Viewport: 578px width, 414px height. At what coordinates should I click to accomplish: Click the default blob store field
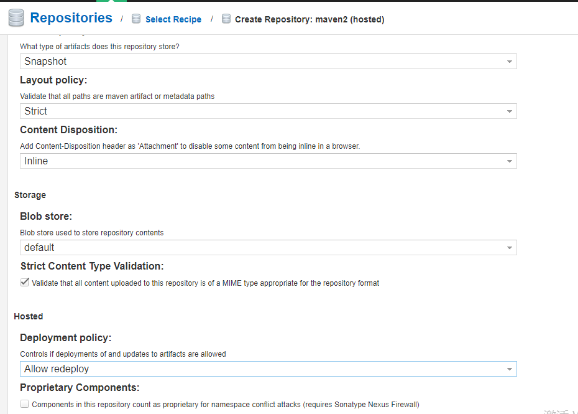pos(268,247)
